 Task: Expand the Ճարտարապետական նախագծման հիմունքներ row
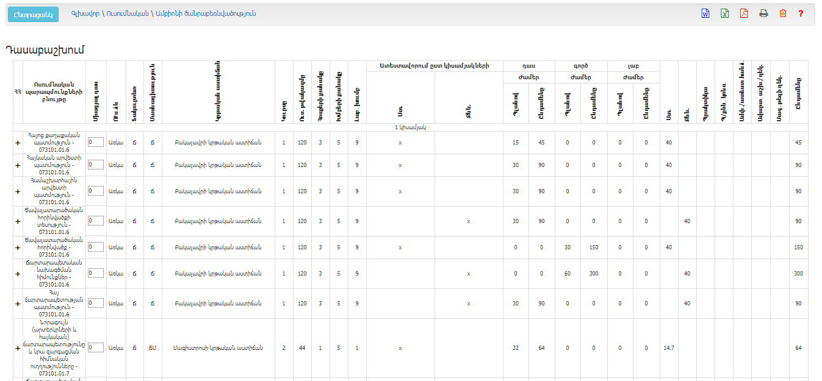click(17, 274)
